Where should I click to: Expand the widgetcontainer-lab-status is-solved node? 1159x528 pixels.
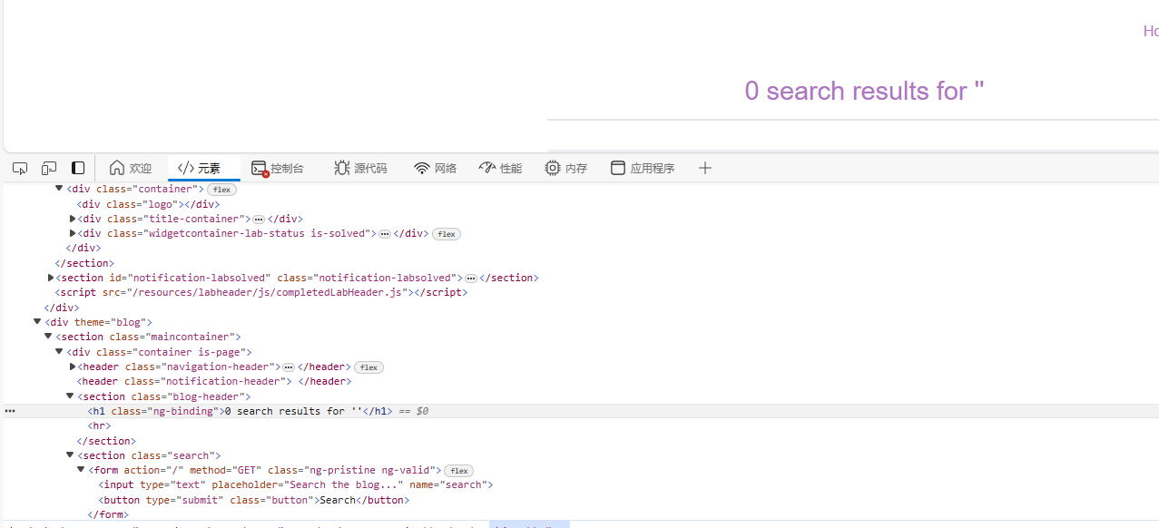[73, 233]
